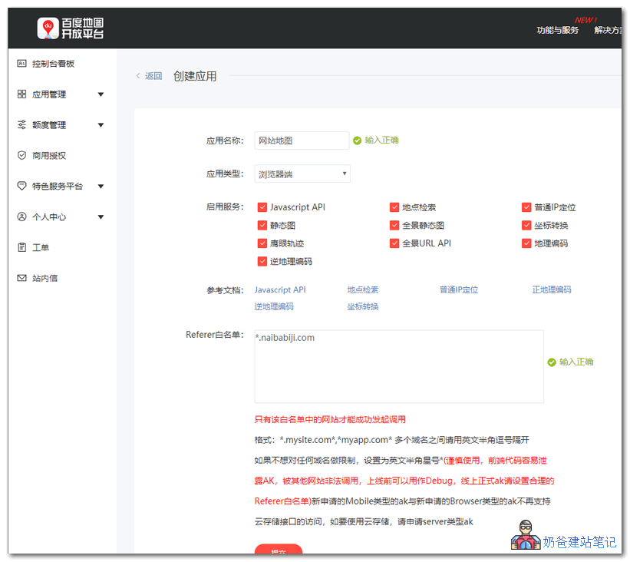
Task: Open the 特色服务平台 heart icon
Action: [x=22, y=186]
